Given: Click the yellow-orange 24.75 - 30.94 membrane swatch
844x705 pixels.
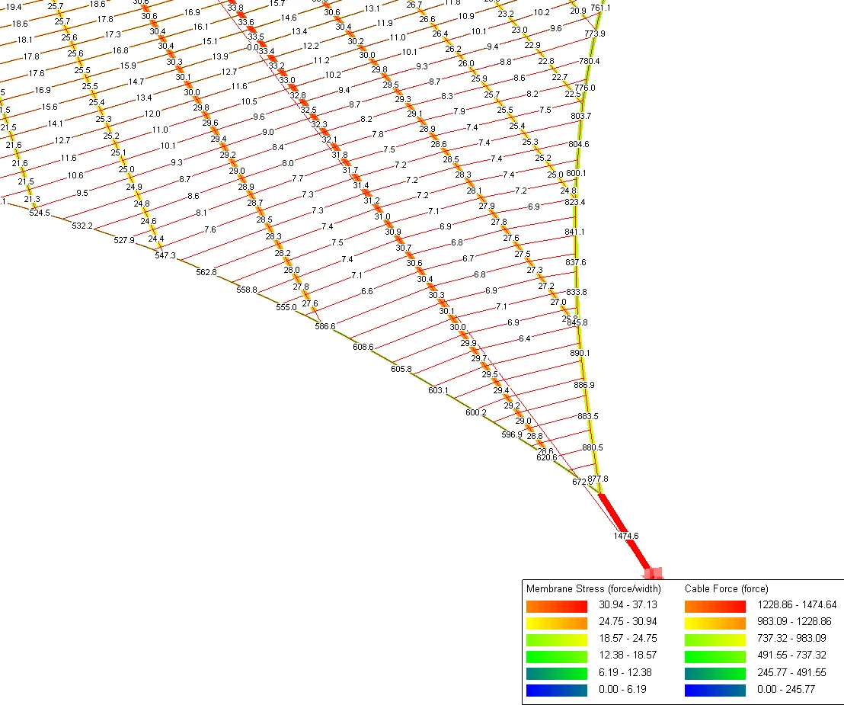Looking at the screenshot, I should (557, 623).
